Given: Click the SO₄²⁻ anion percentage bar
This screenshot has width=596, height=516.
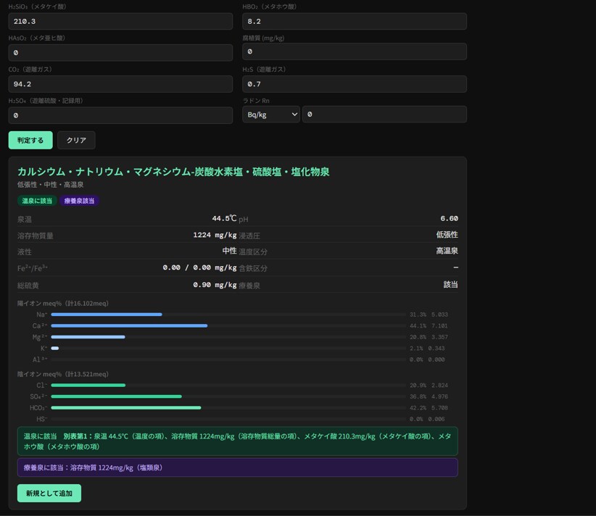Looking at the screenshot, I should [x=228, y=396].
